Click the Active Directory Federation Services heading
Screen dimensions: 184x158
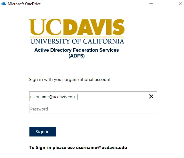76,50
